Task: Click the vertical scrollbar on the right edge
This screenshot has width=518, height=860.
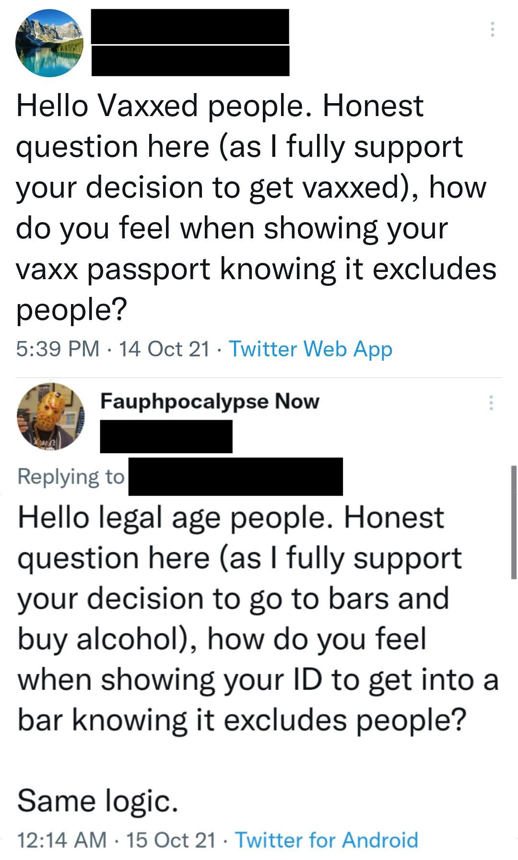Action: tap(514, 522)
